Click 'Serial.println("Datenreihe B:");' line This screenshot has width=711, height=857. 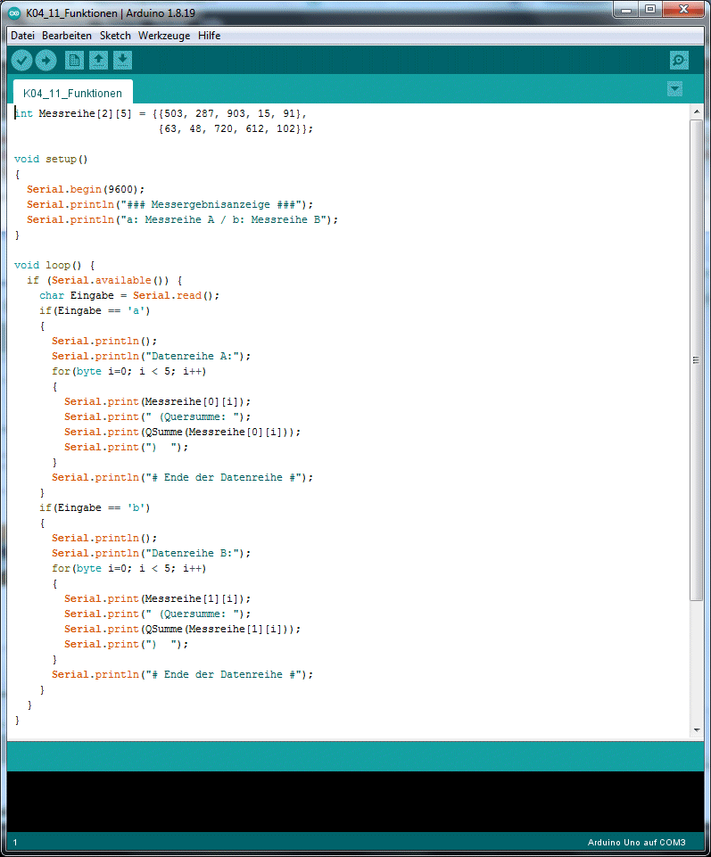click(152, 553)
